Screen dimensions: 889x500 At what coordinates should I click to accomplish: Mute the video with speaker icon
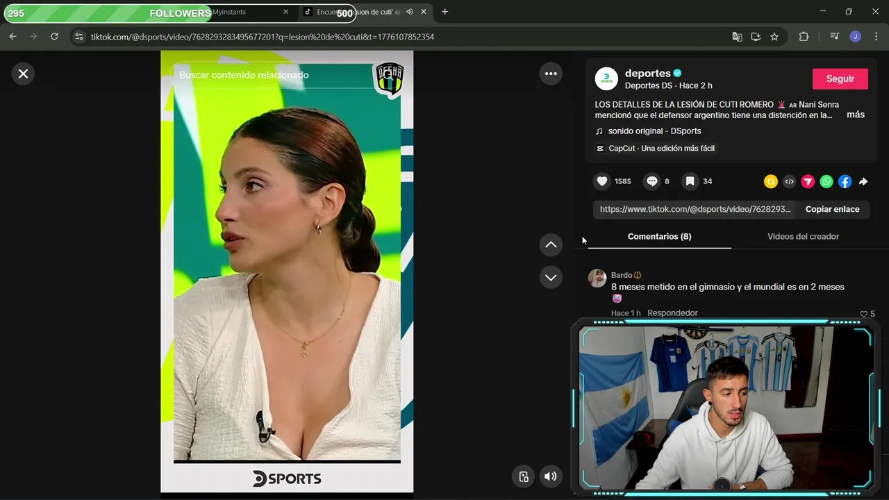click(550, 476)
